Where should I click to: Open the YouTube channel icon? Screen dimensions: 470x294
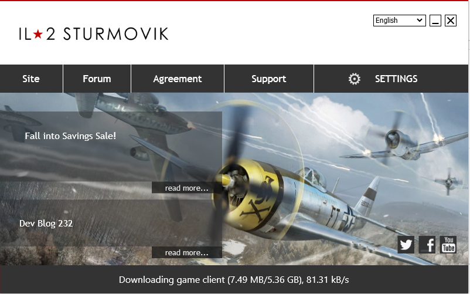[x=448, y=245]
